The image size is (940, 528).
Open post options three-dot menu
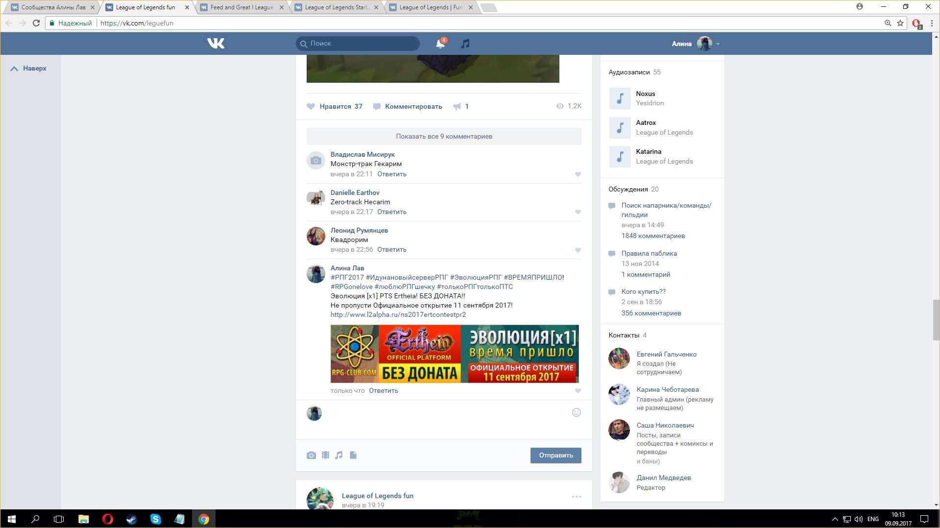pyautogui.click(x=577, y=497)
